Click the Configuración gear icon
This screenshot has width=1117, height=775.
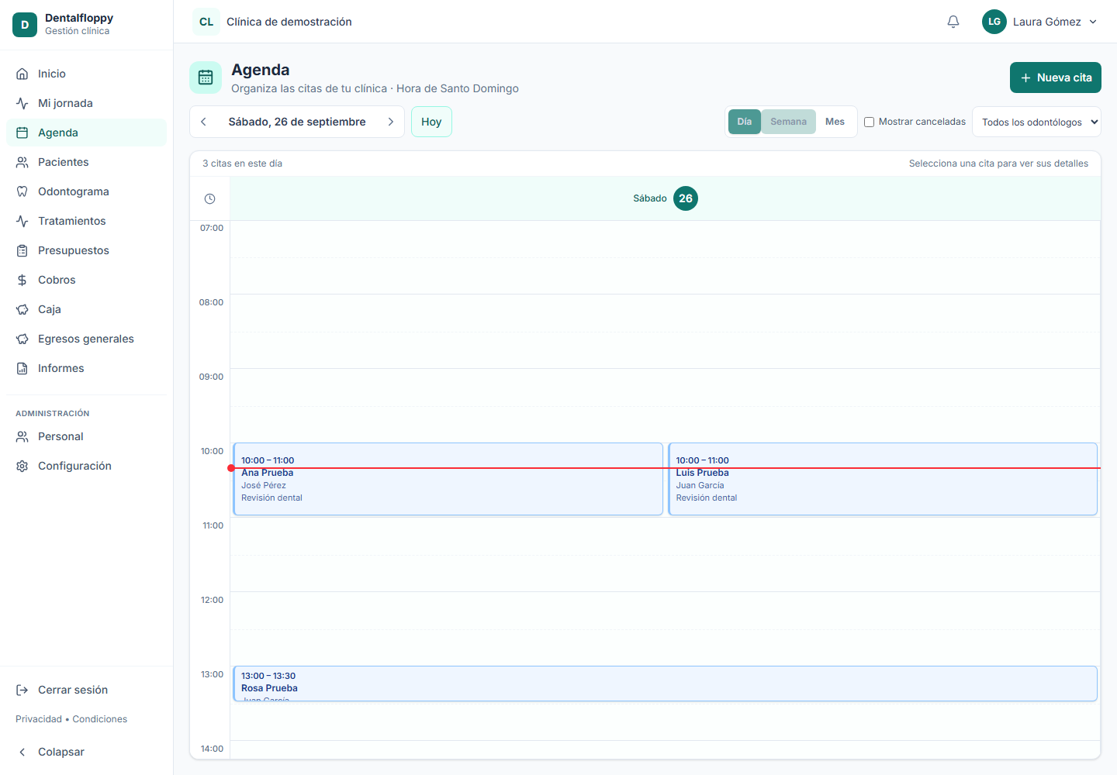(22, 466)
